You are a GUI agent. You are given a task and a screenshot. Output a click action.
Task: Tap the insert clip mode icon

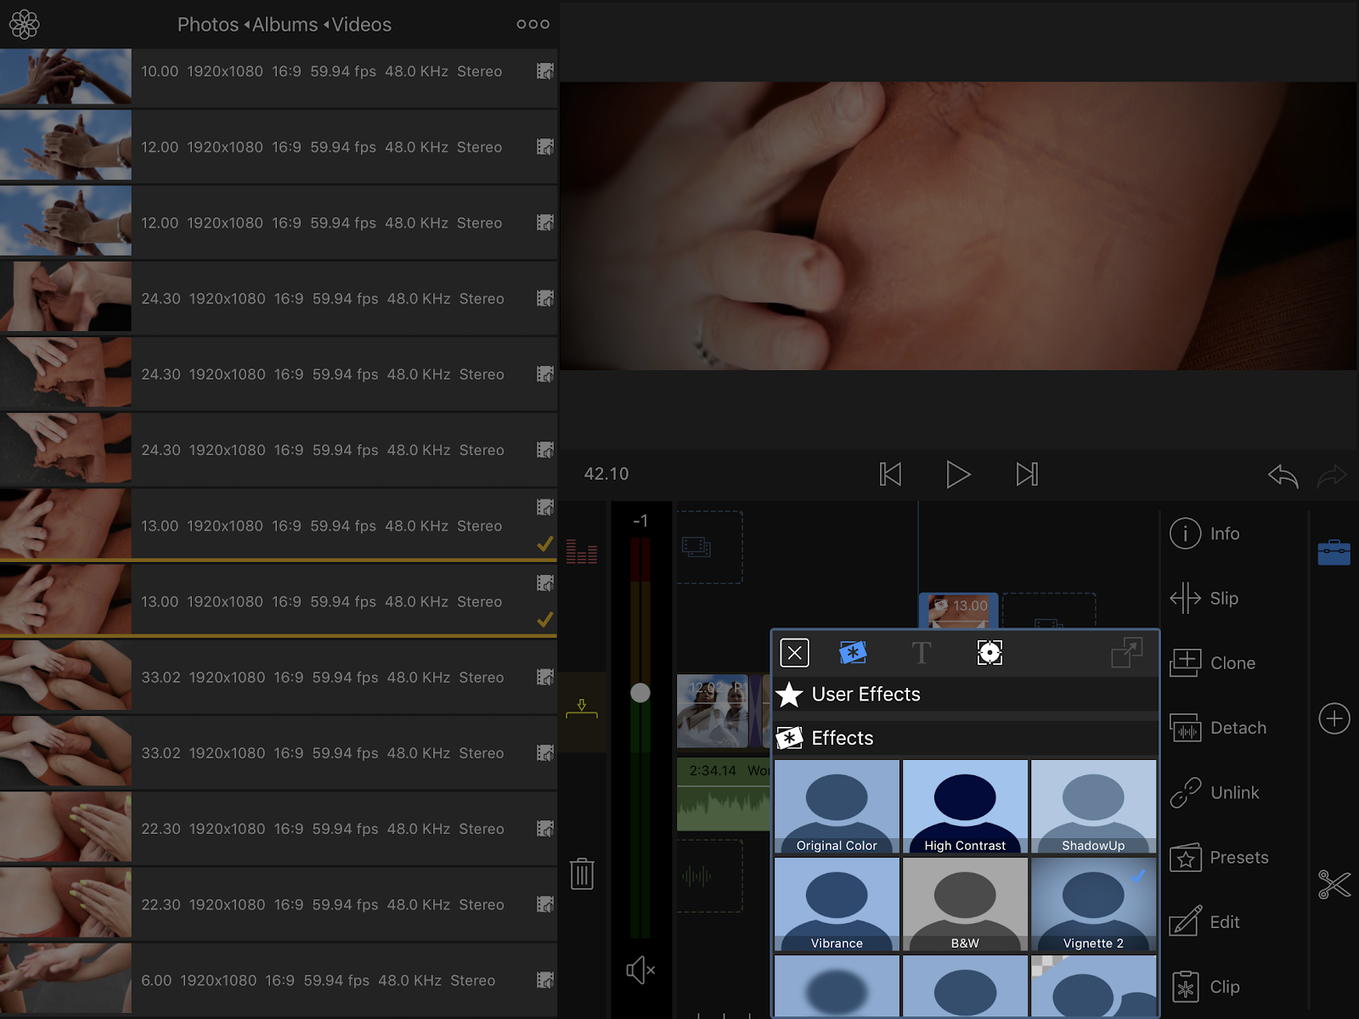(582, 709)
